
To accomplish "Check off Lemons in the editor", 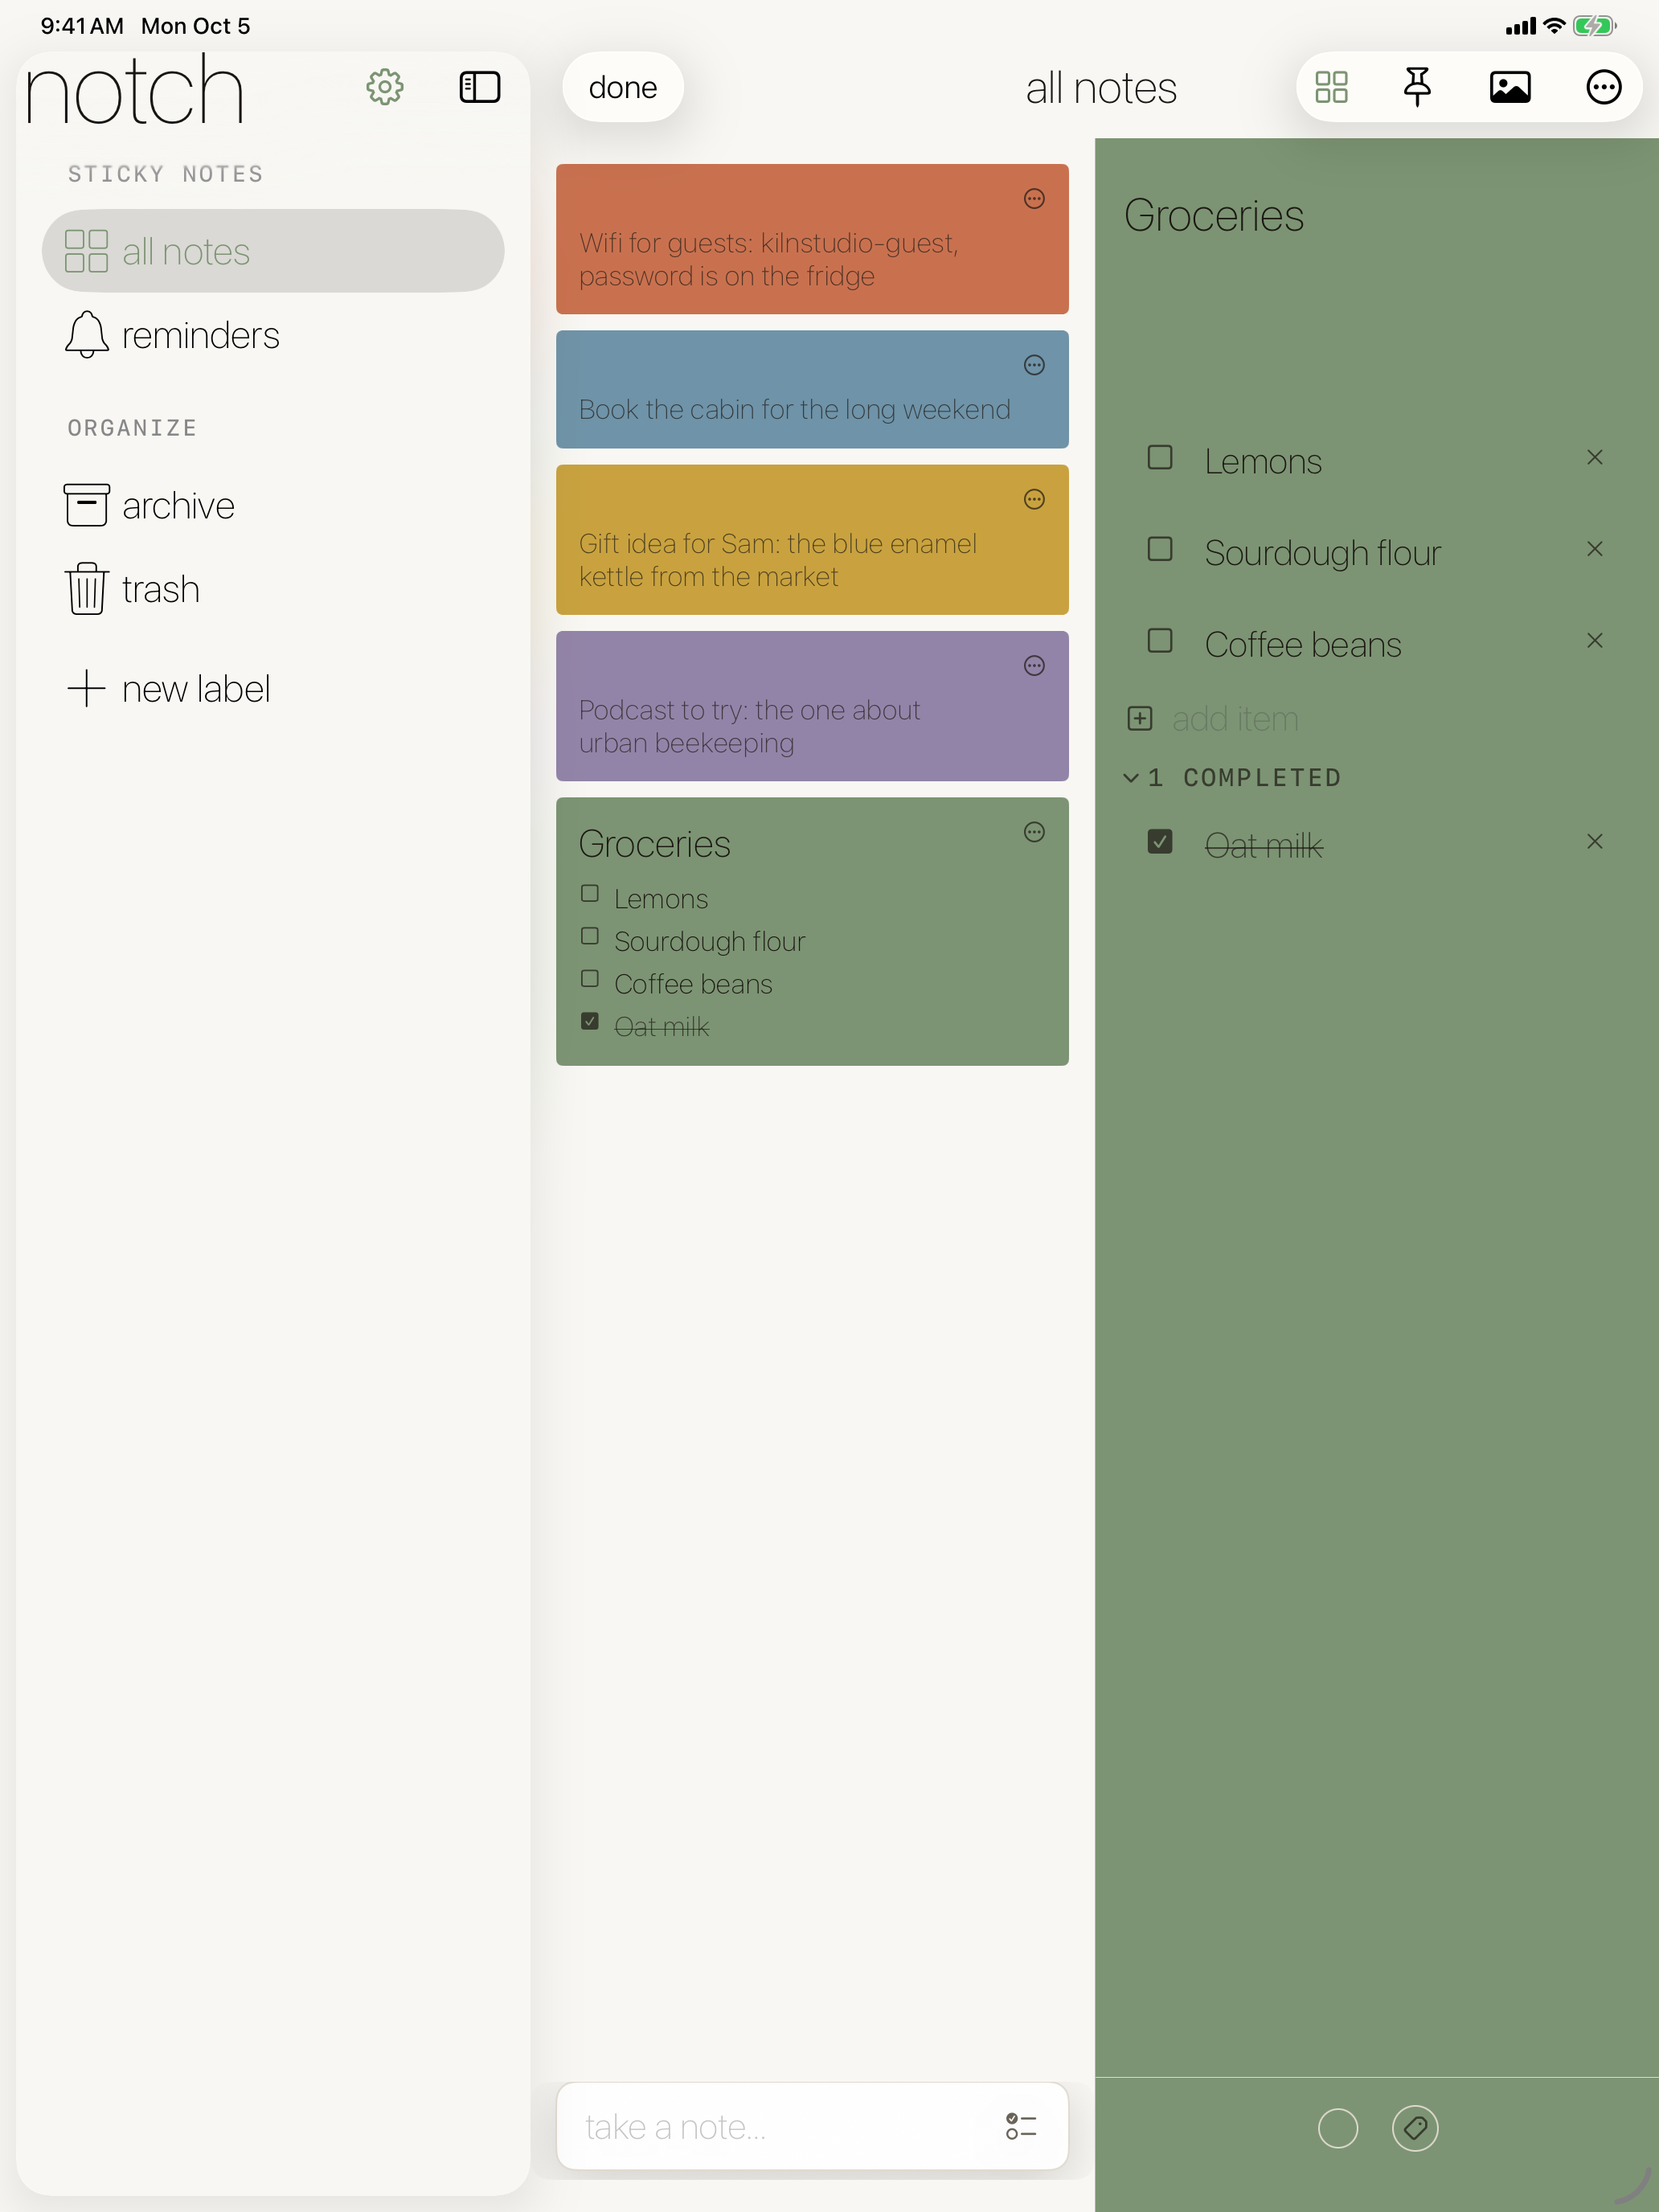I will tap(1160, 458).
